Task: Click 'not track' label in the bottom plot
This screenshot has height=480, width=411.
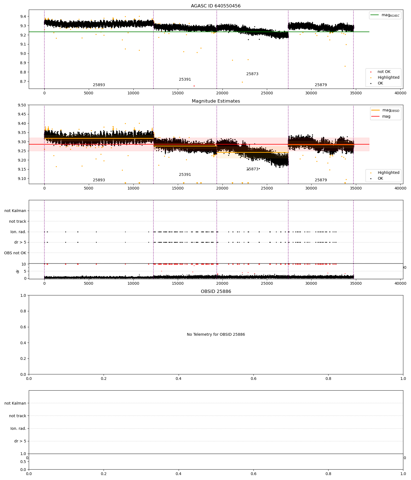Action: tap(18, 416)
